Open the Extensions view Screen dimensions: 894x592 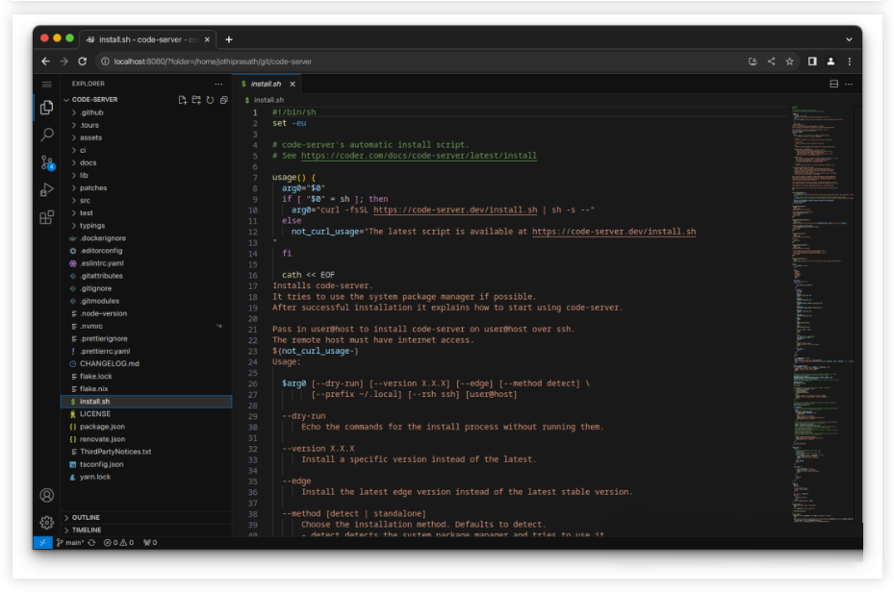tap(46, 217)
